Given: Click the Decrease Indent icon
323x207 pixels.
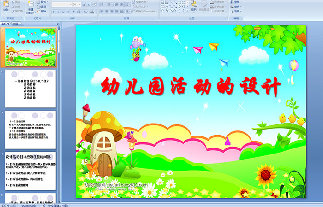Looking at the screenshot, I should 117,4.
